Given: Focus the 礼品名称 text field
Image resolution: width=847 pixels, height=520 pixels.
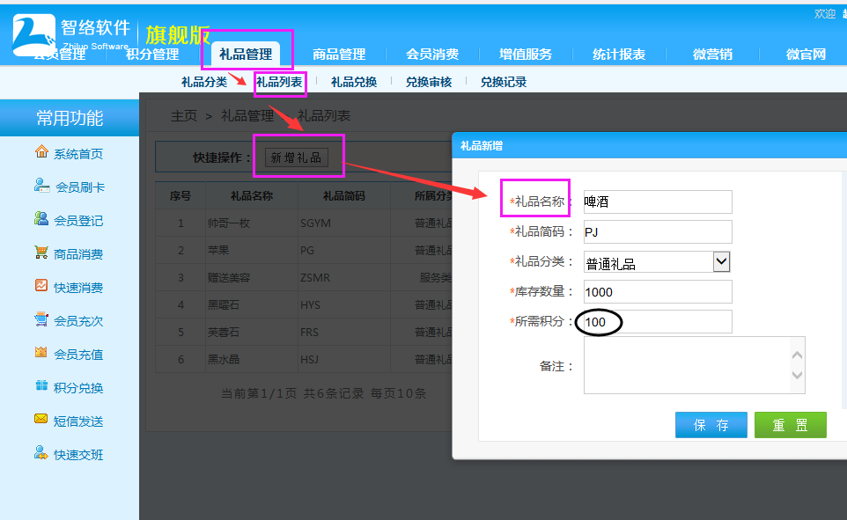Looking at the screenshot, I should tap(658, 201).
